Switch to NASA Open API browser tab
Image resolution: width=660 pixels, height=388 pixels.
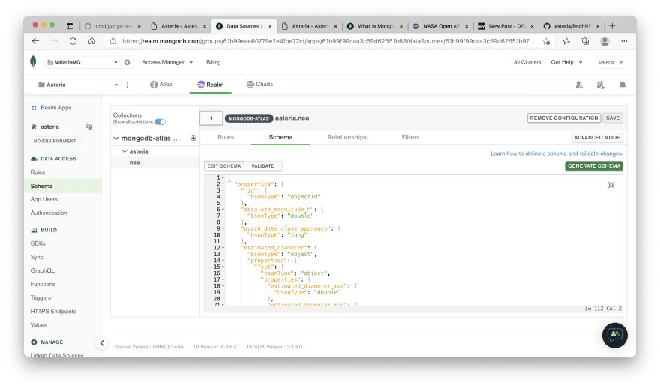[x=440, y=26]
